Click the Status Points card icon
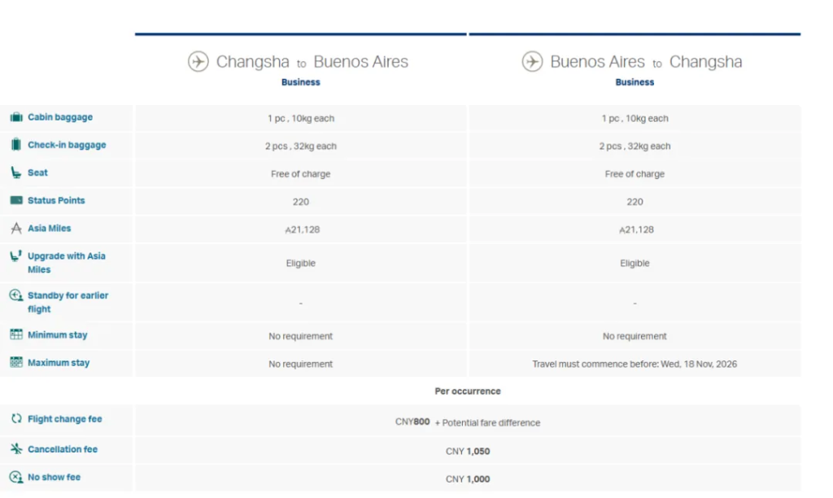This screenshot has height=498, width=833. click(x=16, y=200)
